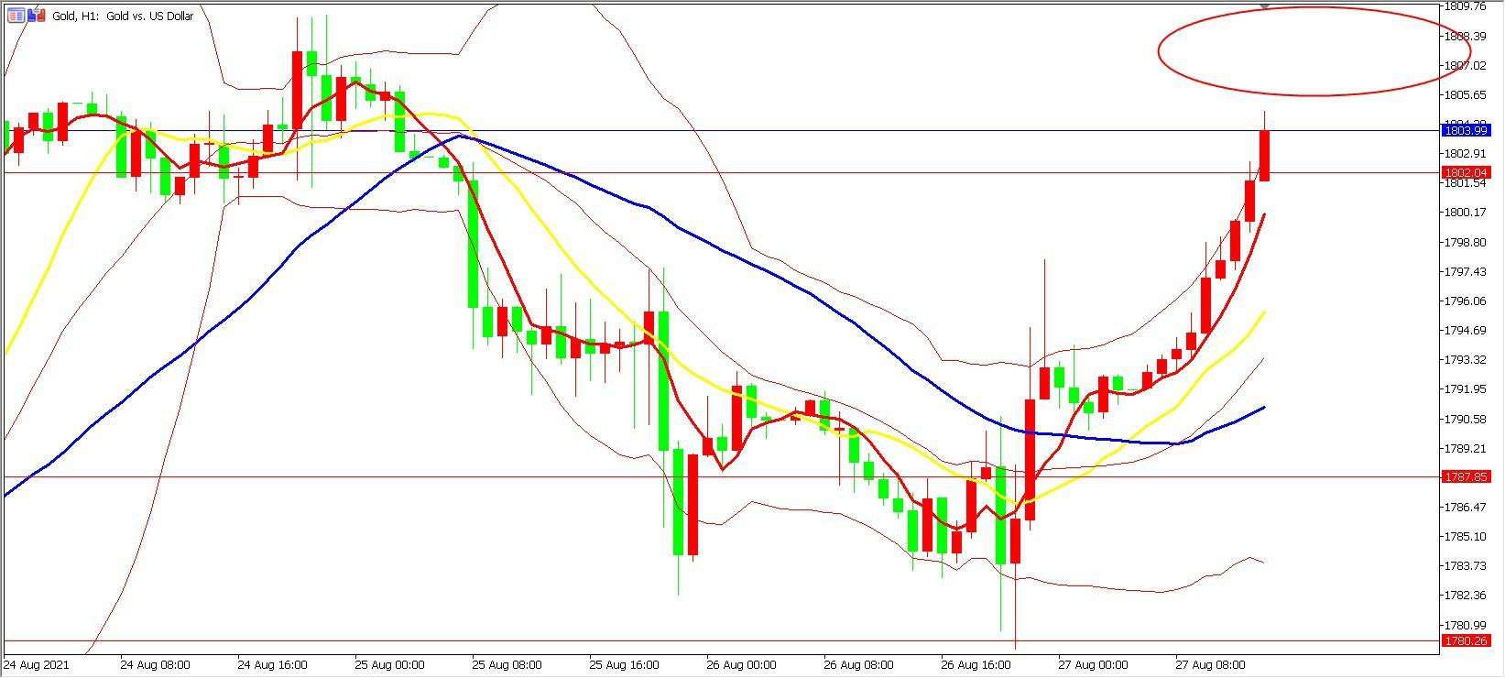The width and height of the screenshot is (1505, 678).
Task: Click the latest red candle at far right
Action: (1264, 156)
